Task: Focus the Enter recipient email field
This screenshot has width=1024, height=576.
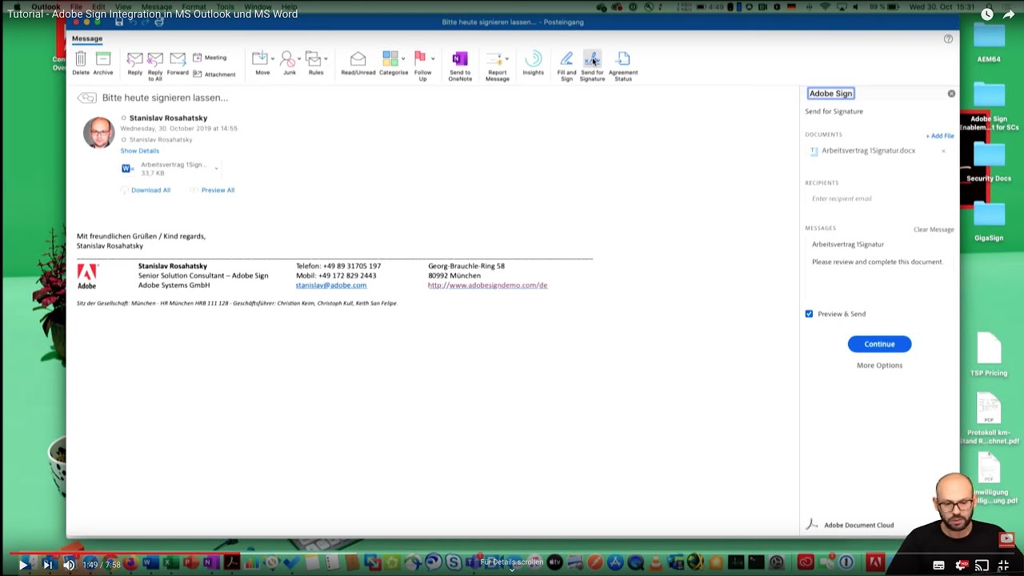Action: click(879, 198)
